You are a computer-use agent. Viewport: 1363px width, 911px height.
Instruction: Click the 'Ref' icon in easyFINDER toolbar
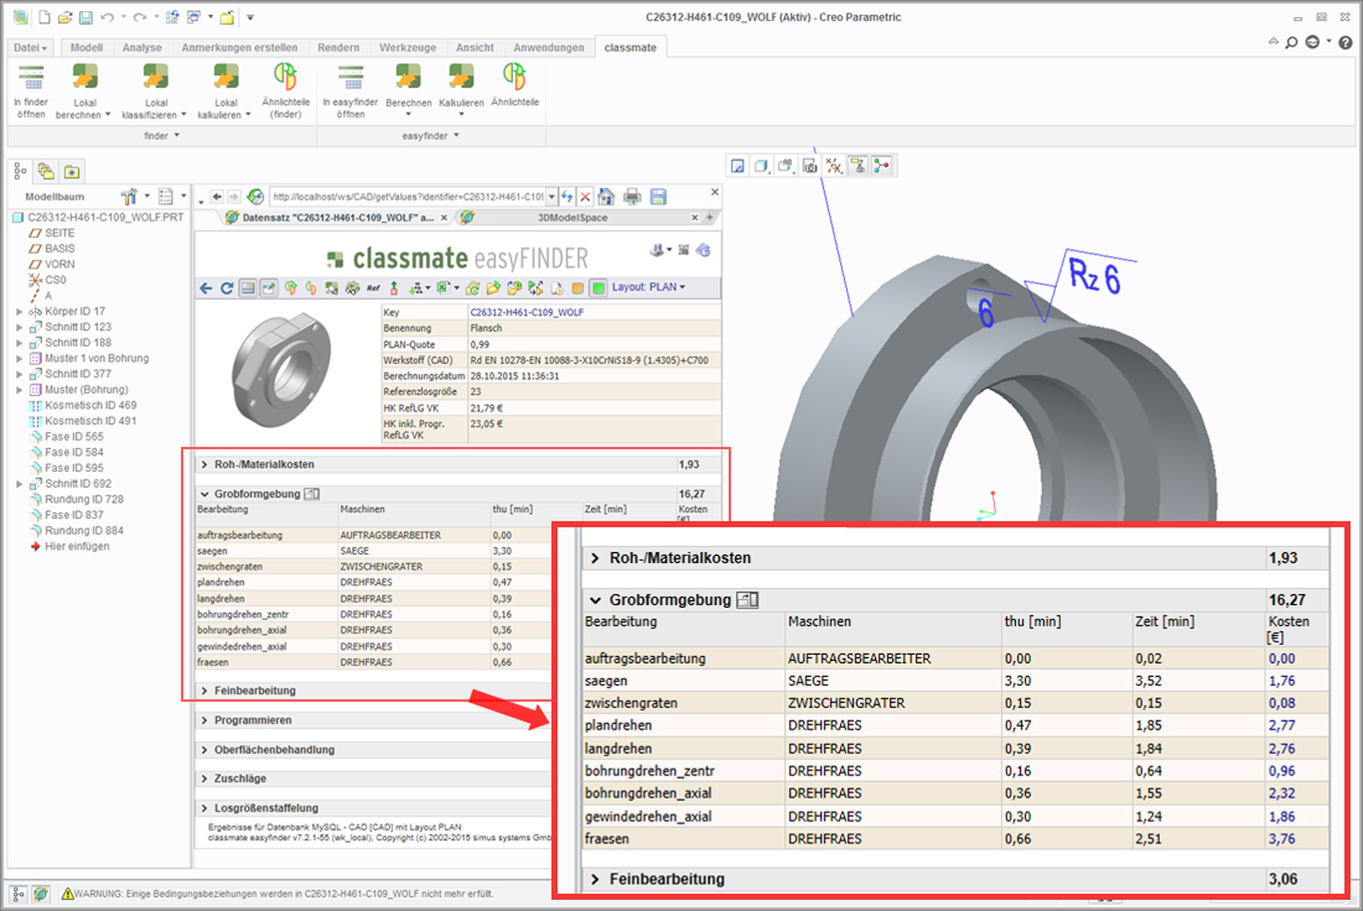(373, 288)
